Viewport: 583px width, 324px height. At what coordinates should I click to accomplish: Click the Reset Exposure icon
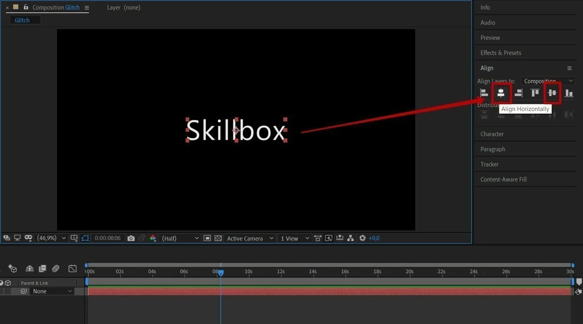coord(362,238)
